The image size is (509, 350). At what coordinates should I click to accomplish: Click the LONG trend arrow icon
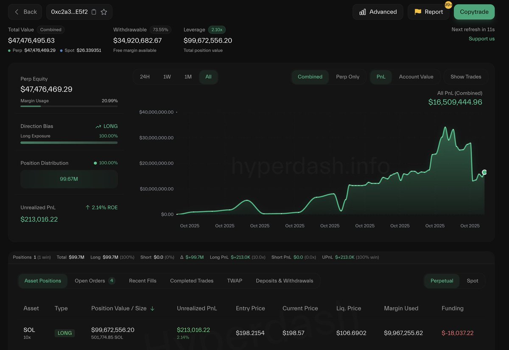tap(98, 126)
